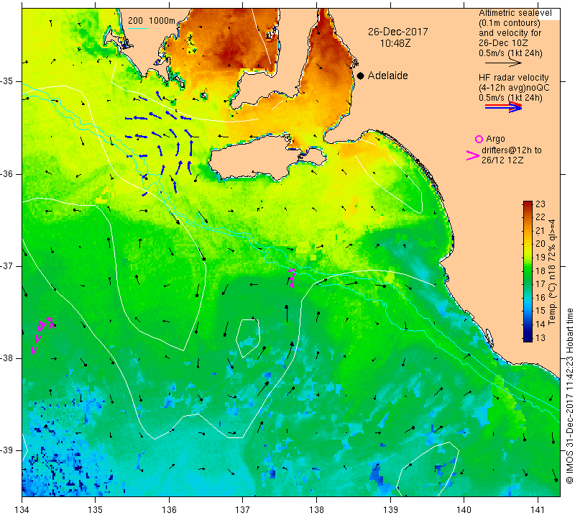
Task: Click the longitude label '136'
Action: (x=169, y=510)
